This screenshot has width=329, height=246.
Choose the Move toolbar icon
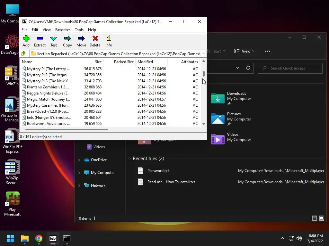click(x=81, y=41)
